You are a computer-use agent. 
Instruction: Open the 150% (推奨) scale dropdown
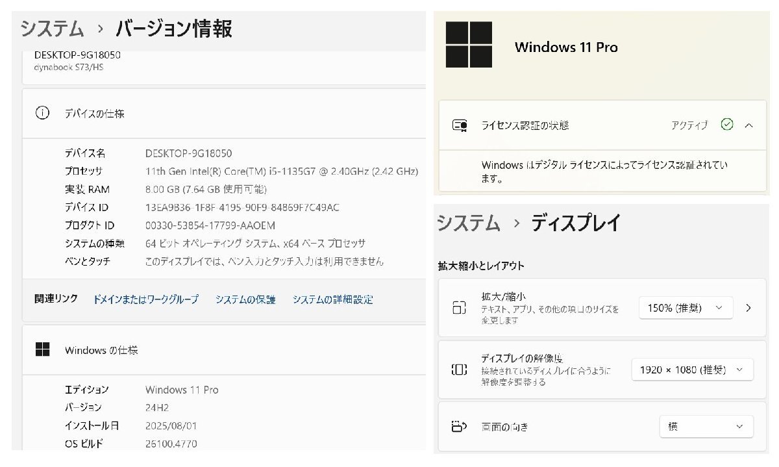pyautogui.click(x=686, y=308)
